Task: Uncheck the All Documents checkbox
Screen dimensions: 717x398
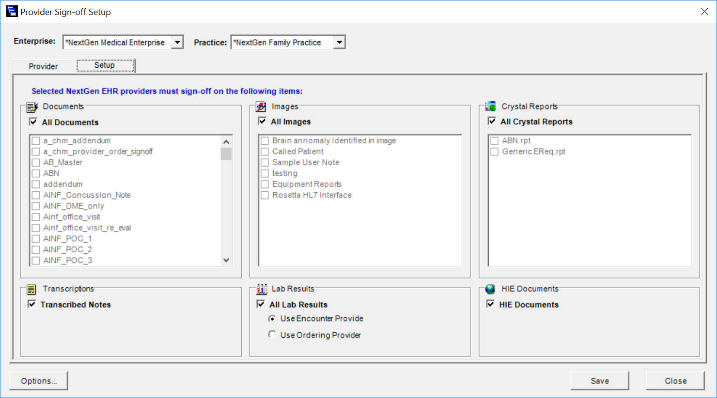Action: tap(33, 122)
